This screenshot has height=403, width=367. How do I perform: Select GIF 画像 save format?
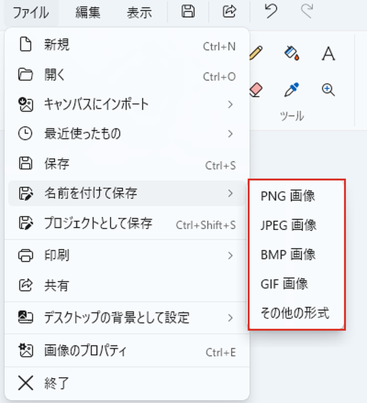(296, 284)
